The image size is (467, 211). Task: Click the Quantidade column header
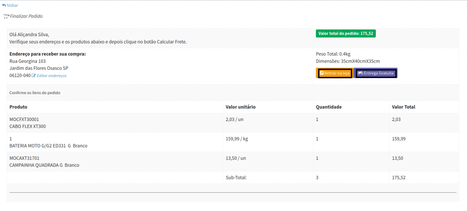[x=328, y=107]
